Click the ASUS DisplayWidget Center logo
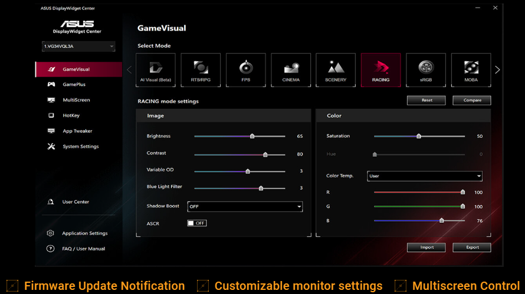 [x=77, y=27]
